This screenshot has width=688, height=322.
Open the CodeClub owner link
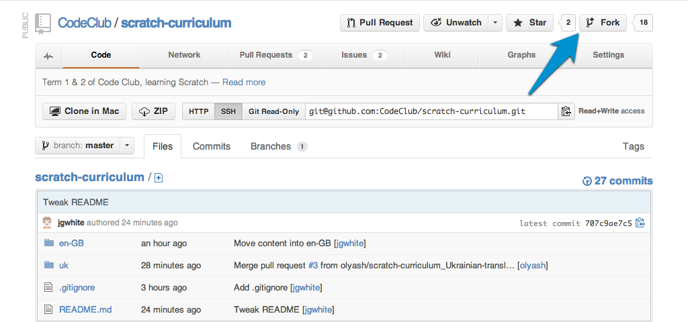85,23
